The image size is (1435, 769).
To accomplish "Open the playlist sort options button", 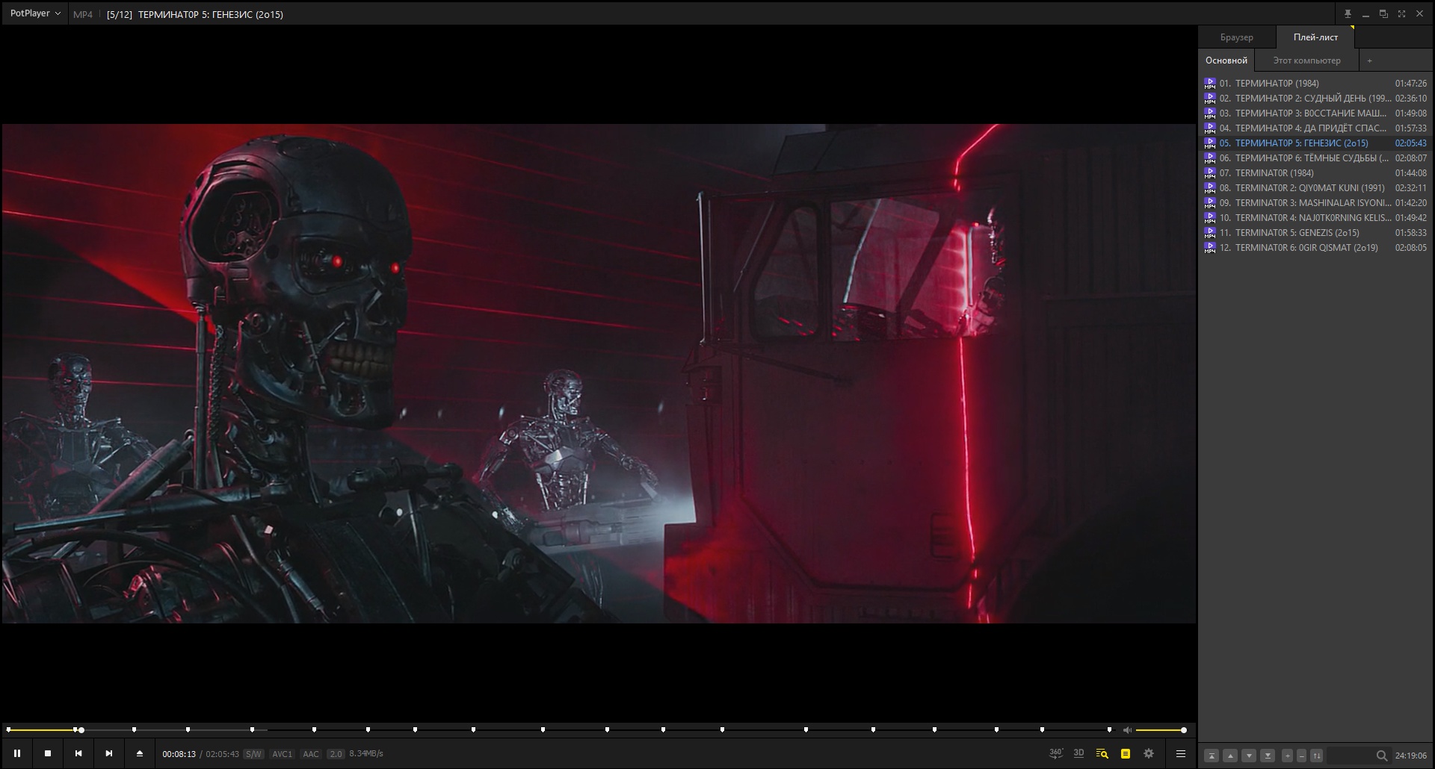I will pyautogui.click(x=1317, y=756).
